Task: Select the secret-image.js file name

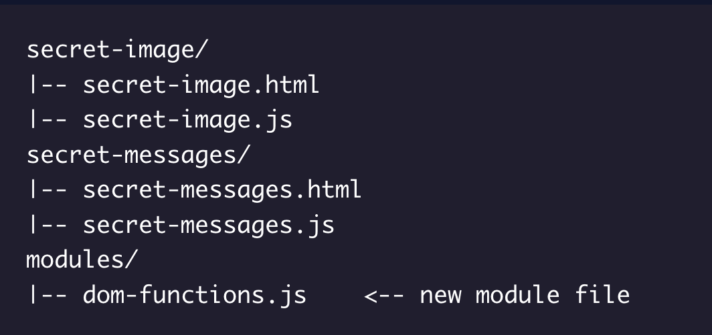Action: point(187,120)
